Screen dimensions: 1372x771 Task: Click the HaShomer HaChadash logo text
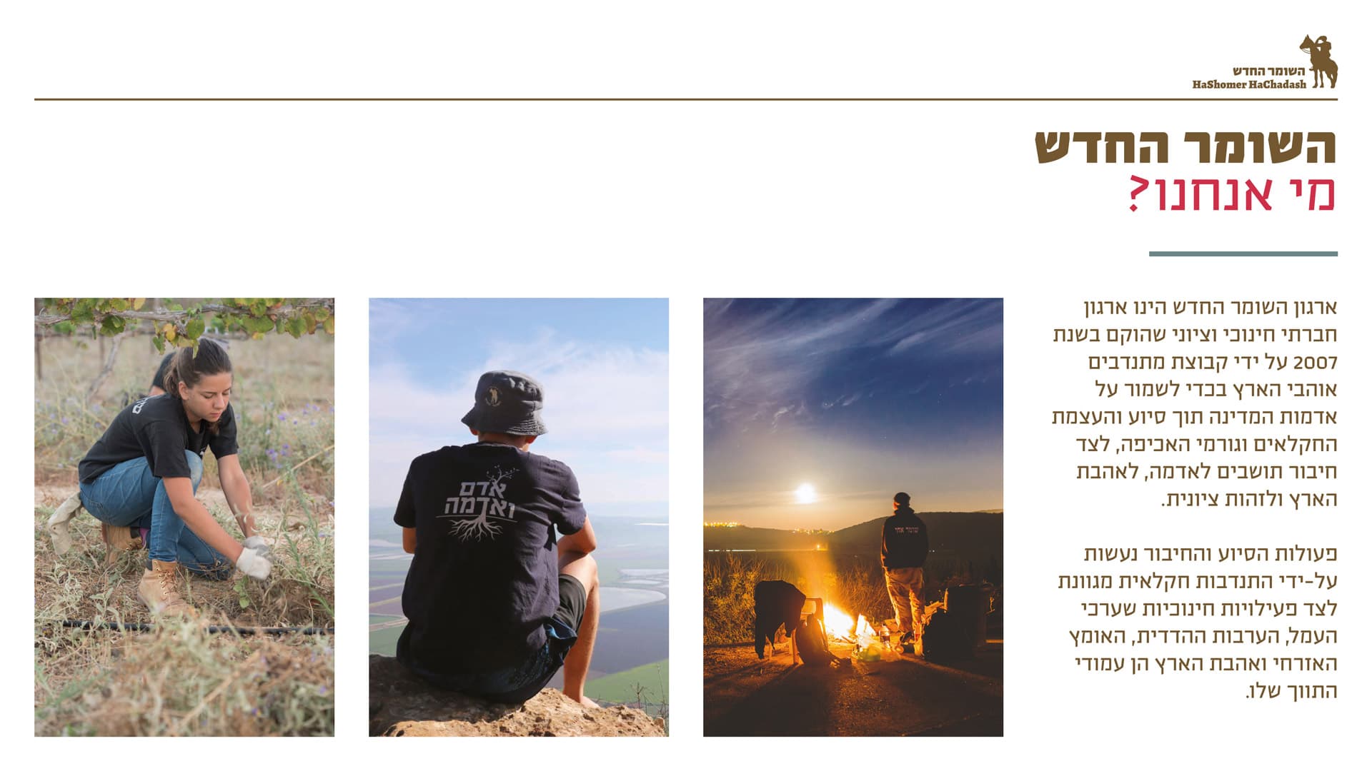pyautogui.click(x=1249, y=78)
